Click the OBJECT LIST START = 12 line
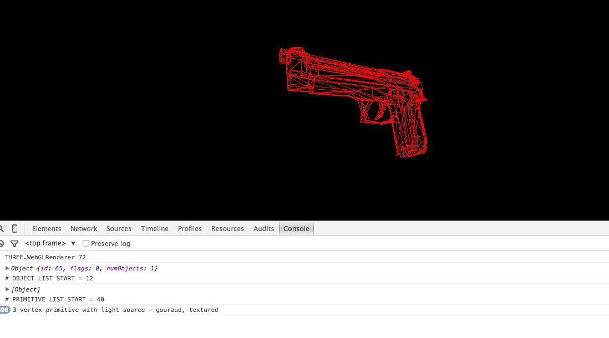The image size is (609, 338). click(x=49, y=278)
